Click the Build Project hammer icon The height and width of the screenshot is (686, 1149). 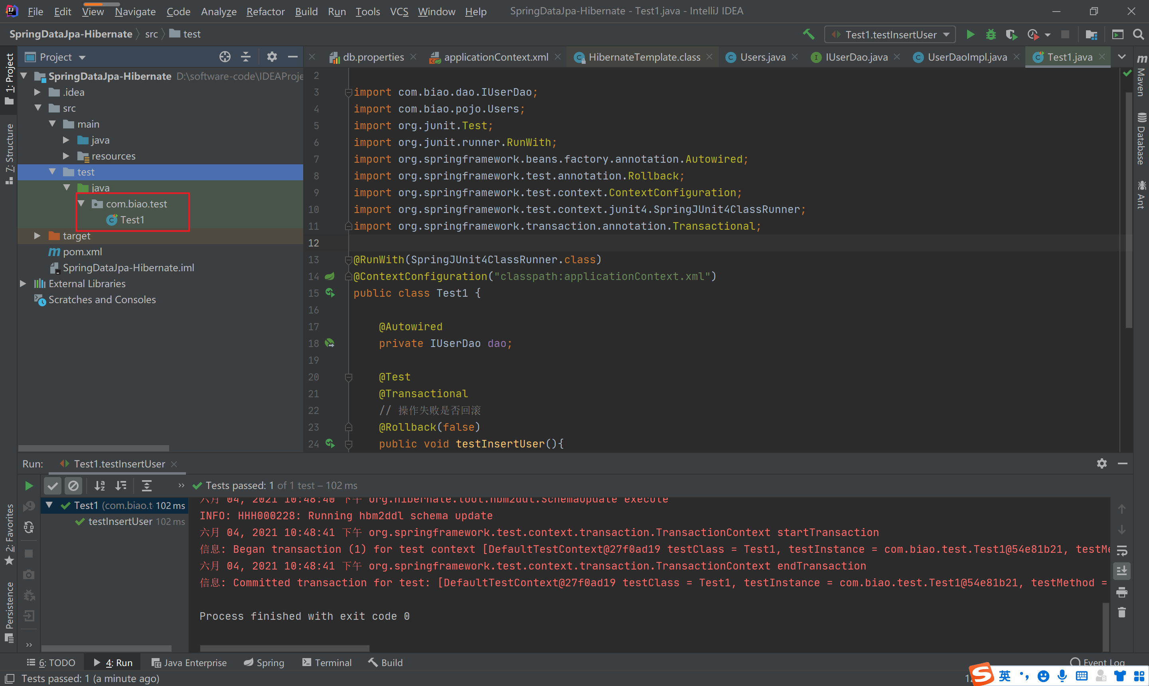pyautogui.click(x=808, y=34)
